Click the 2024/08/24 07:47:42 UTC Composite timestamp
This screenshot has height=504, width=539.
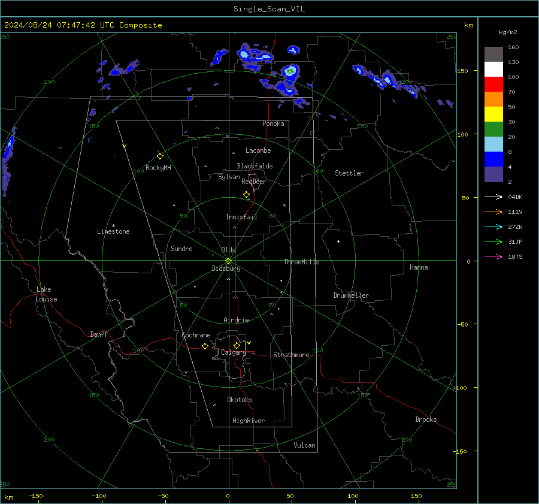tap(83, 25)
